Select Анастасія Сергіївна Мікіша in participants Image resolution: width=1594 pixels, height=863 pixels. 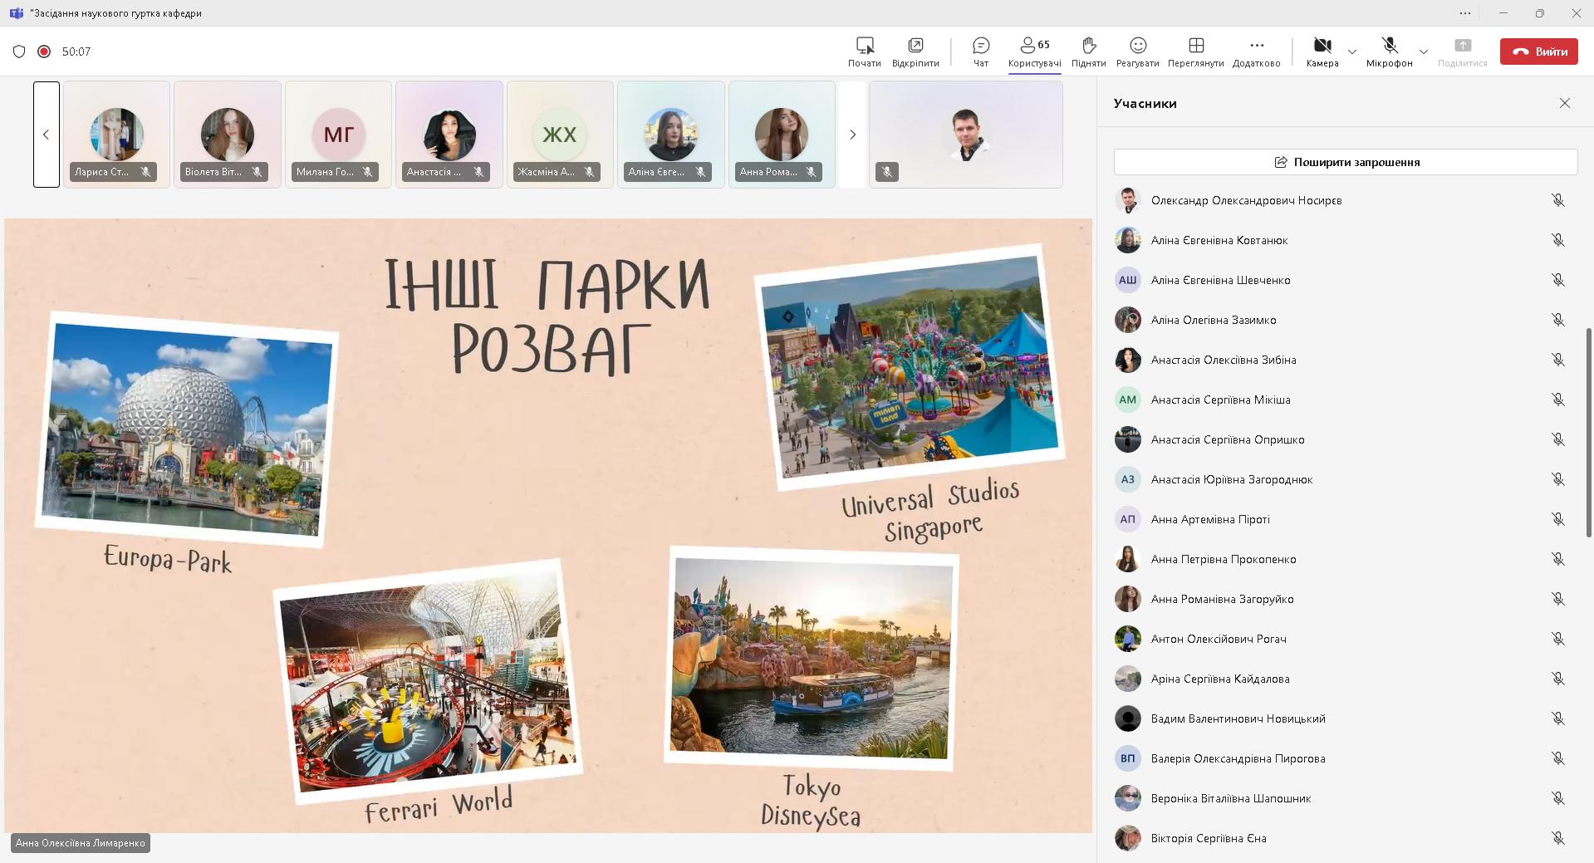coord(1346,400)
